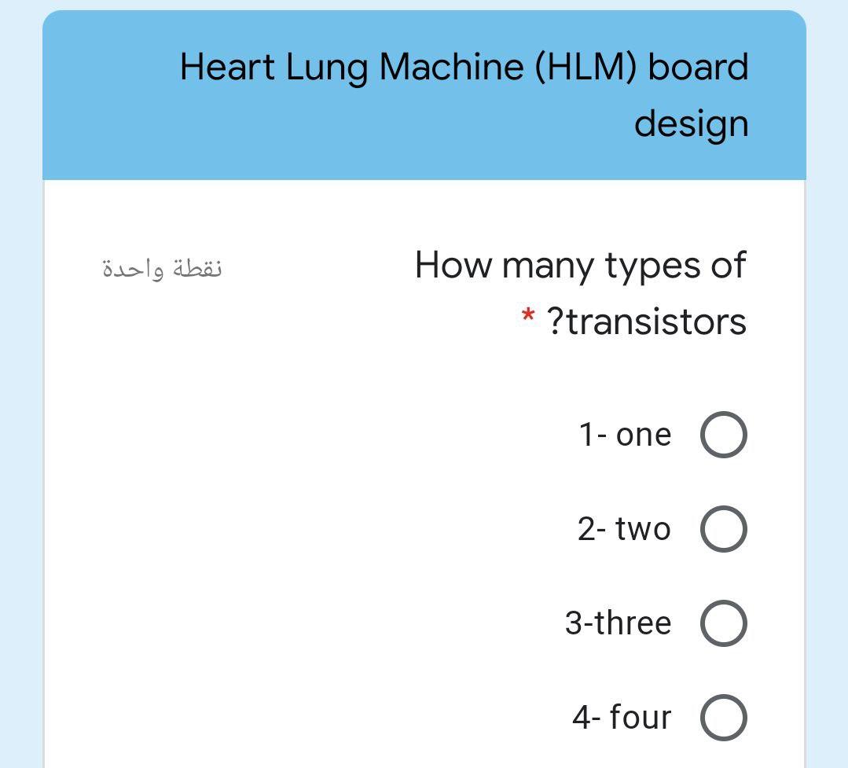Click the circle next to "4- four"
Viewport: 848px width, 768px height.
pos(722,717)
